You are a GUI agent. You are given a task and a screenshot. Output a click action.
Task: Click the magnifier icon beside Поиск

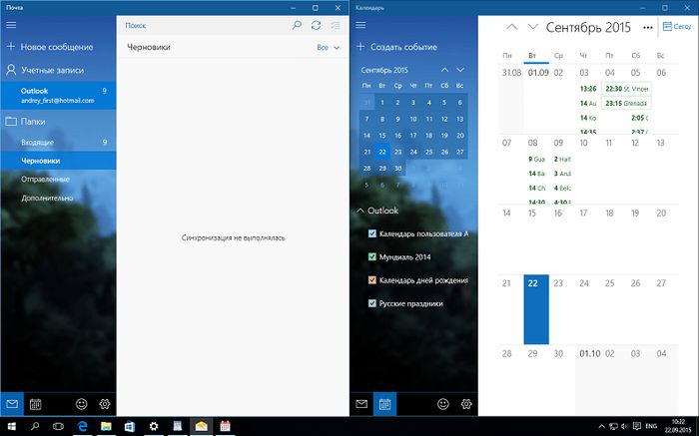[x=296, y=24]
